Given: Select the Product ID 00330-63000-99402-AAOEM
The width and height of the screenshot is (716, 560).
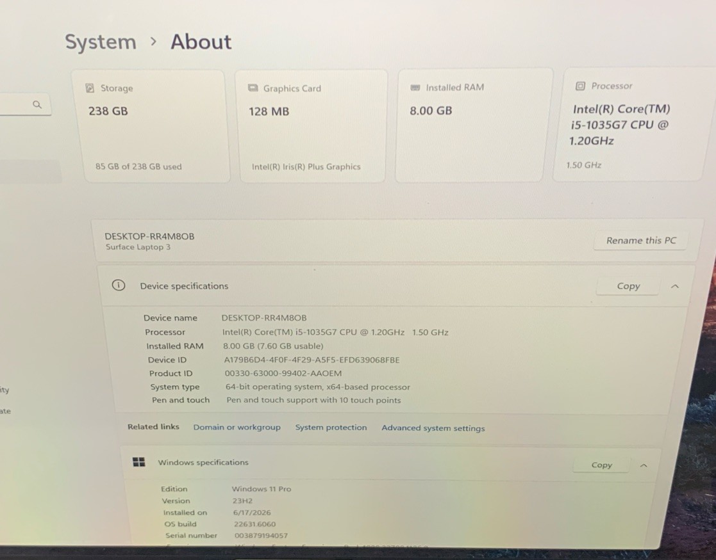Looking at the screenshot, I should coord(283,373).
